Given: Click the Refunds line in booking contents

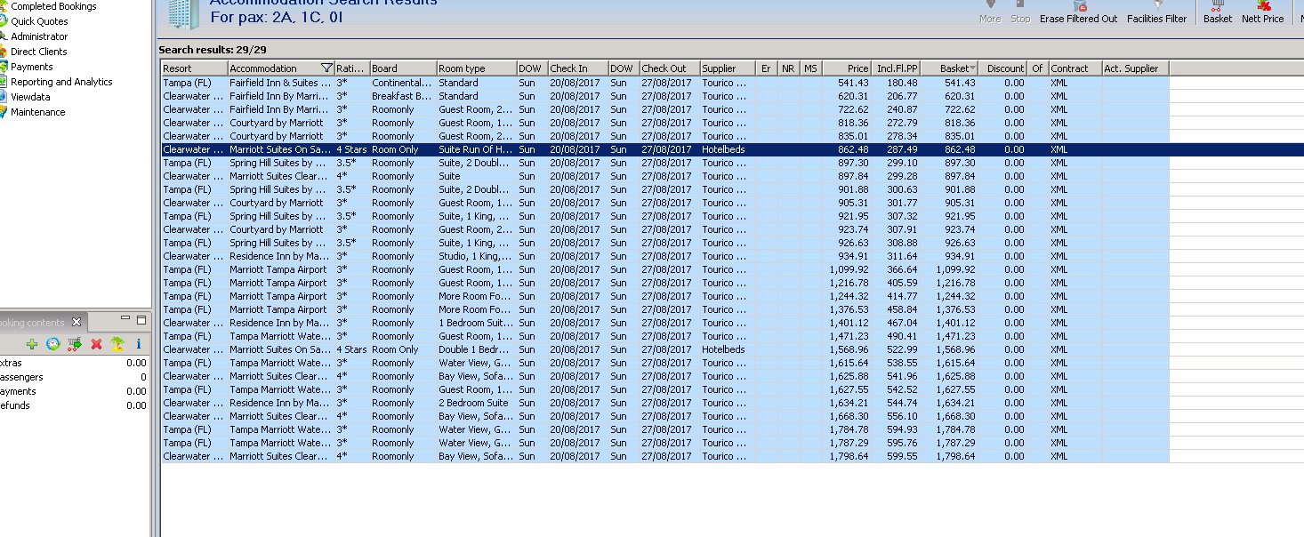Looking at the screenshot, I should pos(74,405).
